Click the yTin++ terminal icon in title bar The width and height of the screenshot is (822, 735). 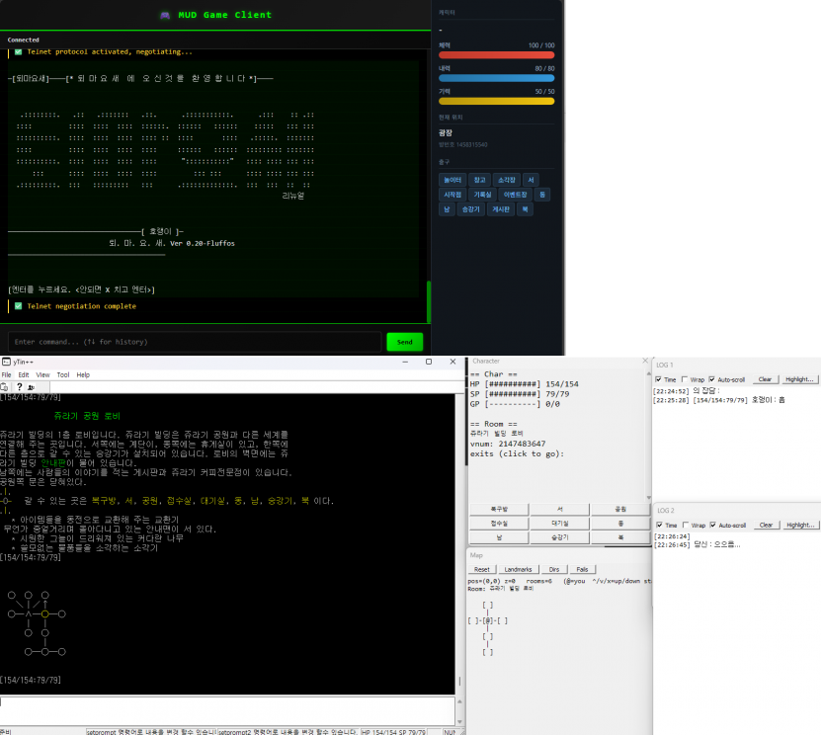6,362
